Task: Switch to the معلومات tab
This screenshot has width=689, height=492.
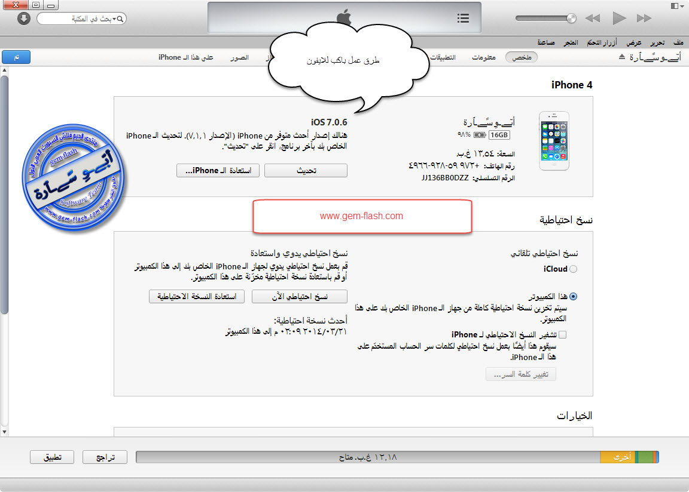Action: pyautogui.click(x=484, y=57)
